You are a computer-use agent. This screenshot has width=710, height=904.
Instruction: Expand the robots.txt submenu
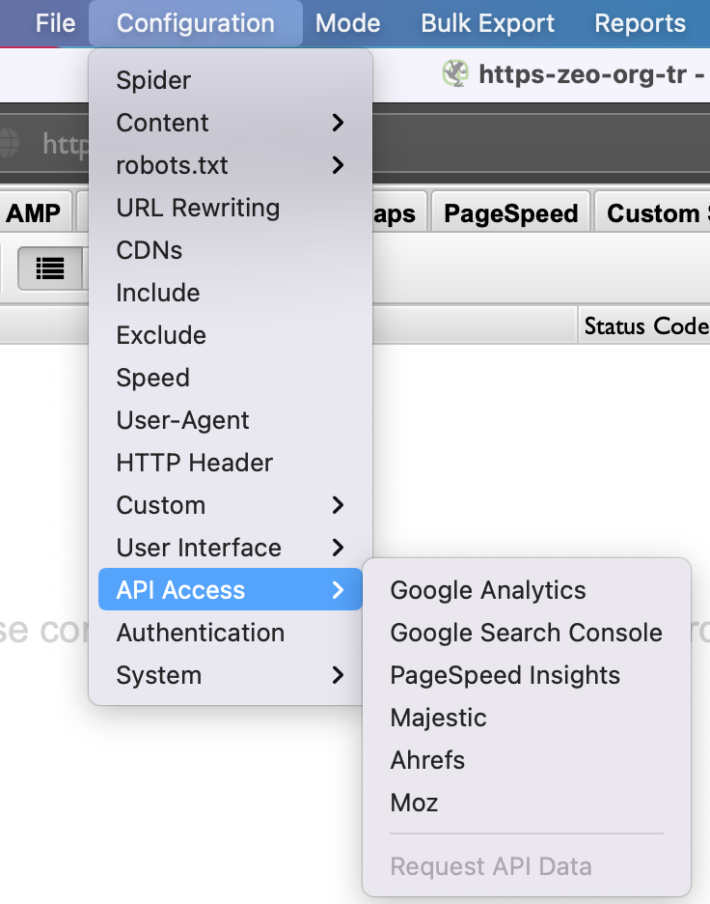click(x=231, y=165)
